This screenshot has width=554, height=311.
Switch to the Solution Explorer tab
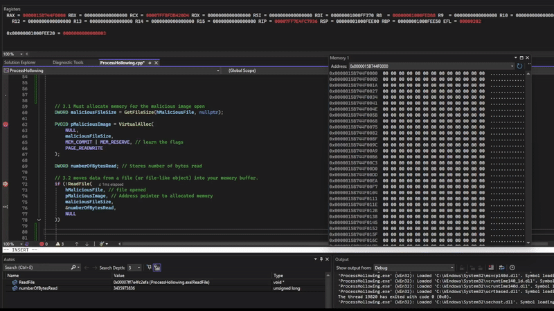(20, 62)
